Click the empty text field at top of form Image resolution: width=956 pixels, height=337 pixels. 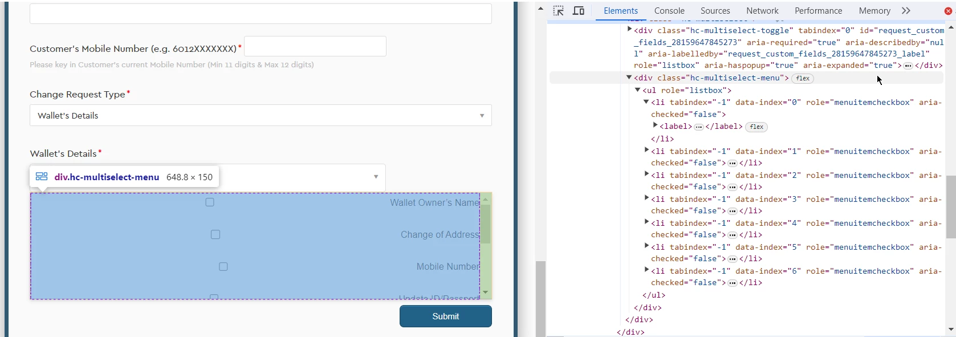[261, 14]
